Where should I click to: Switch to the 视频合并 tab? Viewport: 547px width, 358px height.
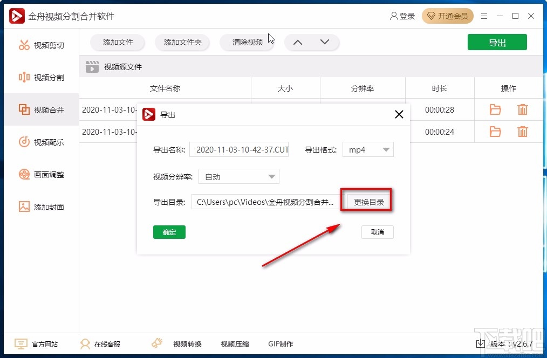(x=41, y=109)
